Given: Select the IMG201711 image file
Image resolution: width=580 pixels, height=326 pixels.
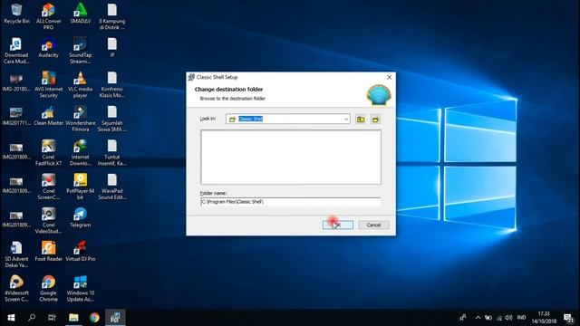Looking at the screenshot, I should [x=16, y=116].
